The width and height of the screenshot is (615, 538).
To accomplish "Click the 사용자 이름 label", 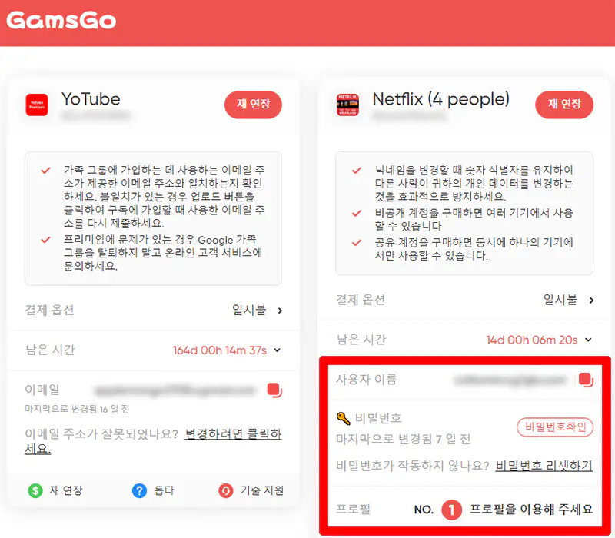I will click(367, 380).
